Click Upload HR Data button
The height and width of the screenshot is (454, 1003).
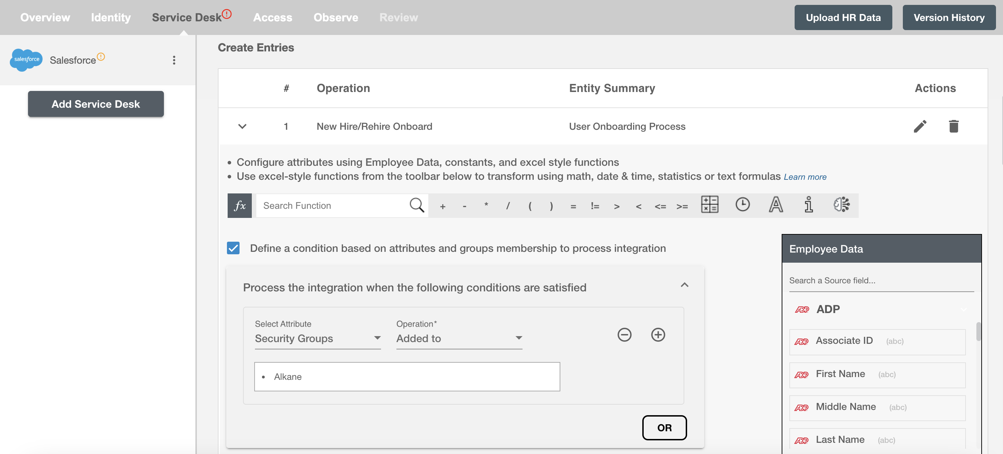843,17
